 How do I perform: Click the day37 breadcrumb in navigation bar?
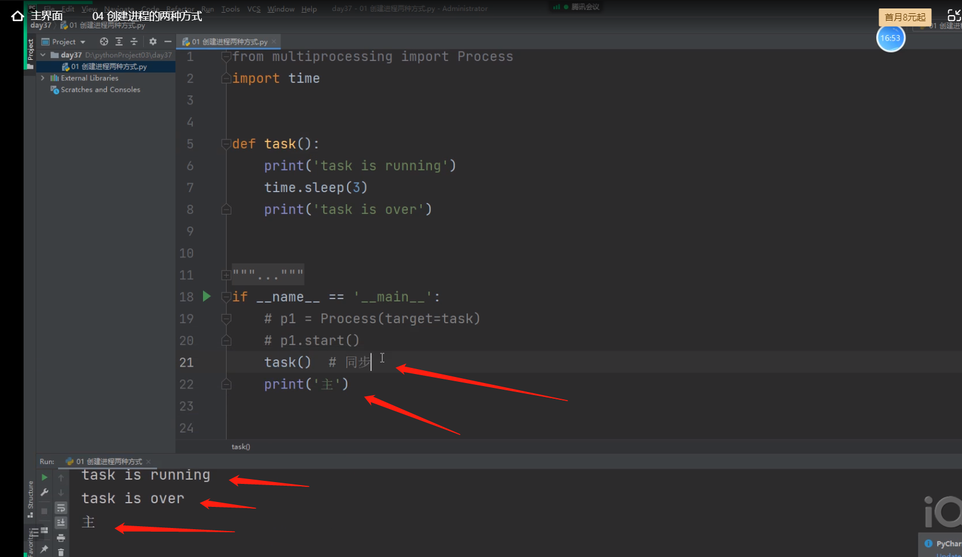[40, 25]
